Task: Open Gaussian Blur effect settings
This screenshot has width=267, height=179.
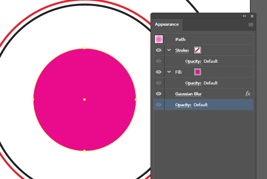Action: [188, 94]
